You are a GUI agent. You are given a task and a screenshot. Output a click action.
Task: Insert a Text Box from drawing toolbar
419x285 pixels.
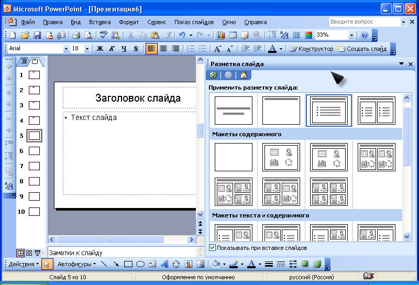coord(152,264)
